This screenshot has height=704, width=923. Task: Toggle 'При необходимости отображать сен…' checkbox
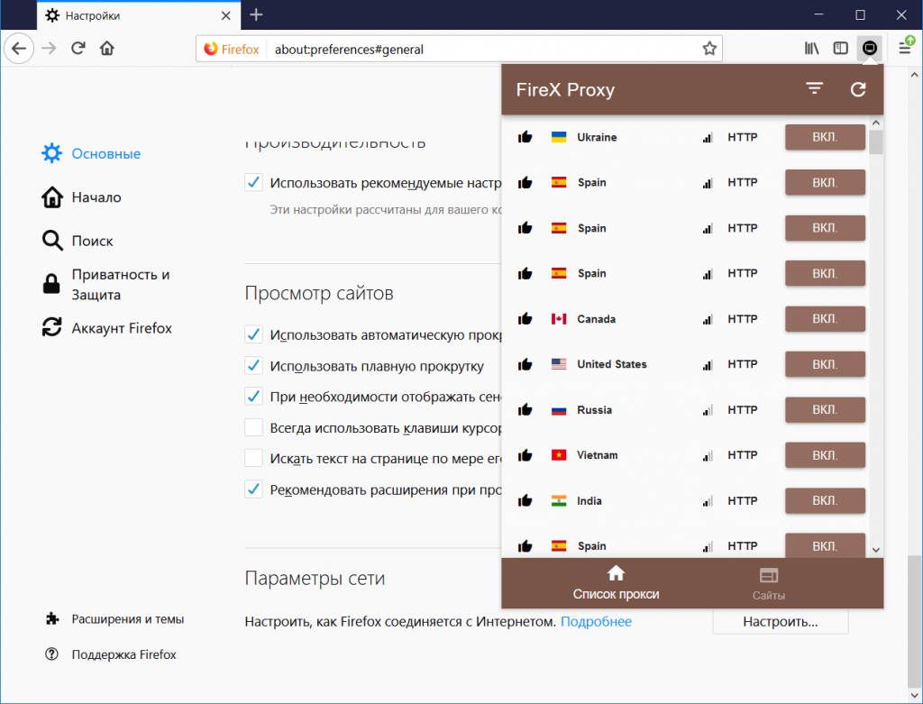[x=253, y=396]
